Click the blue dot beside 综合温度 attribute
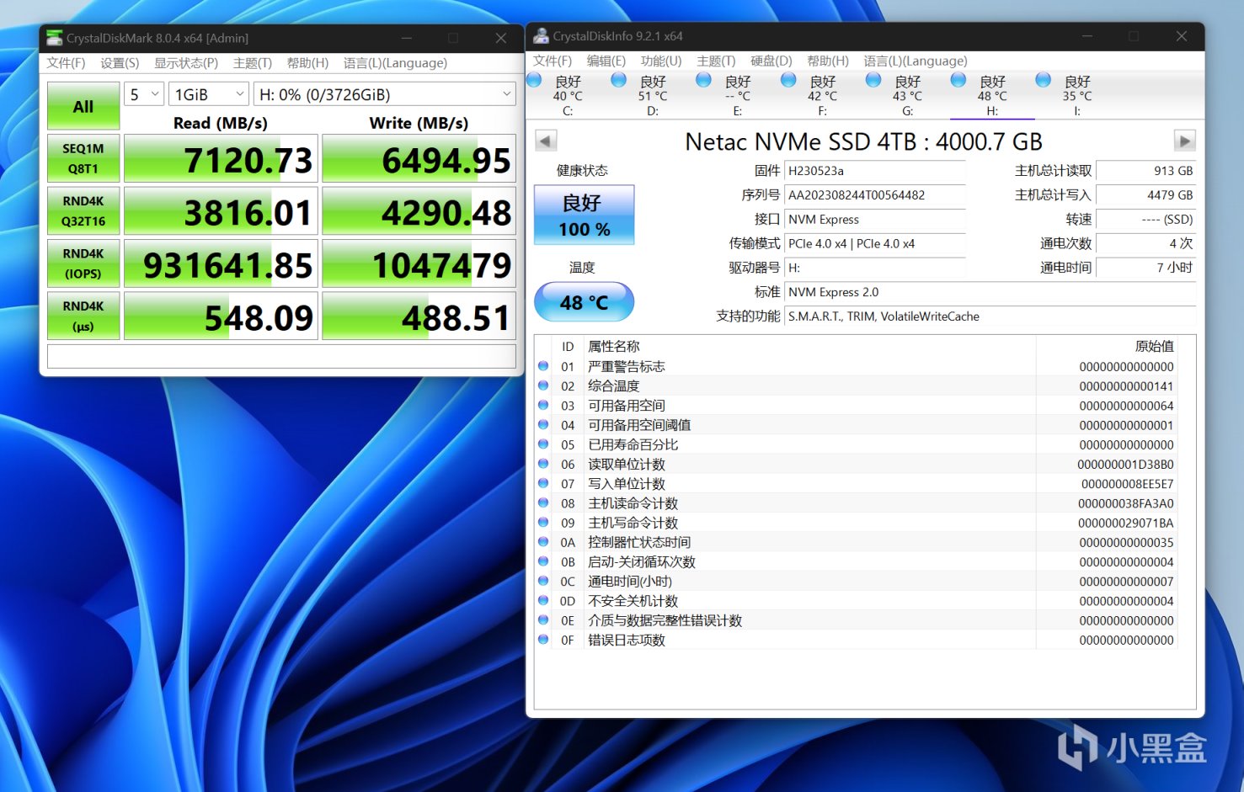The width and height of the screenshot is (1244, 792). [x=543, y=385]
